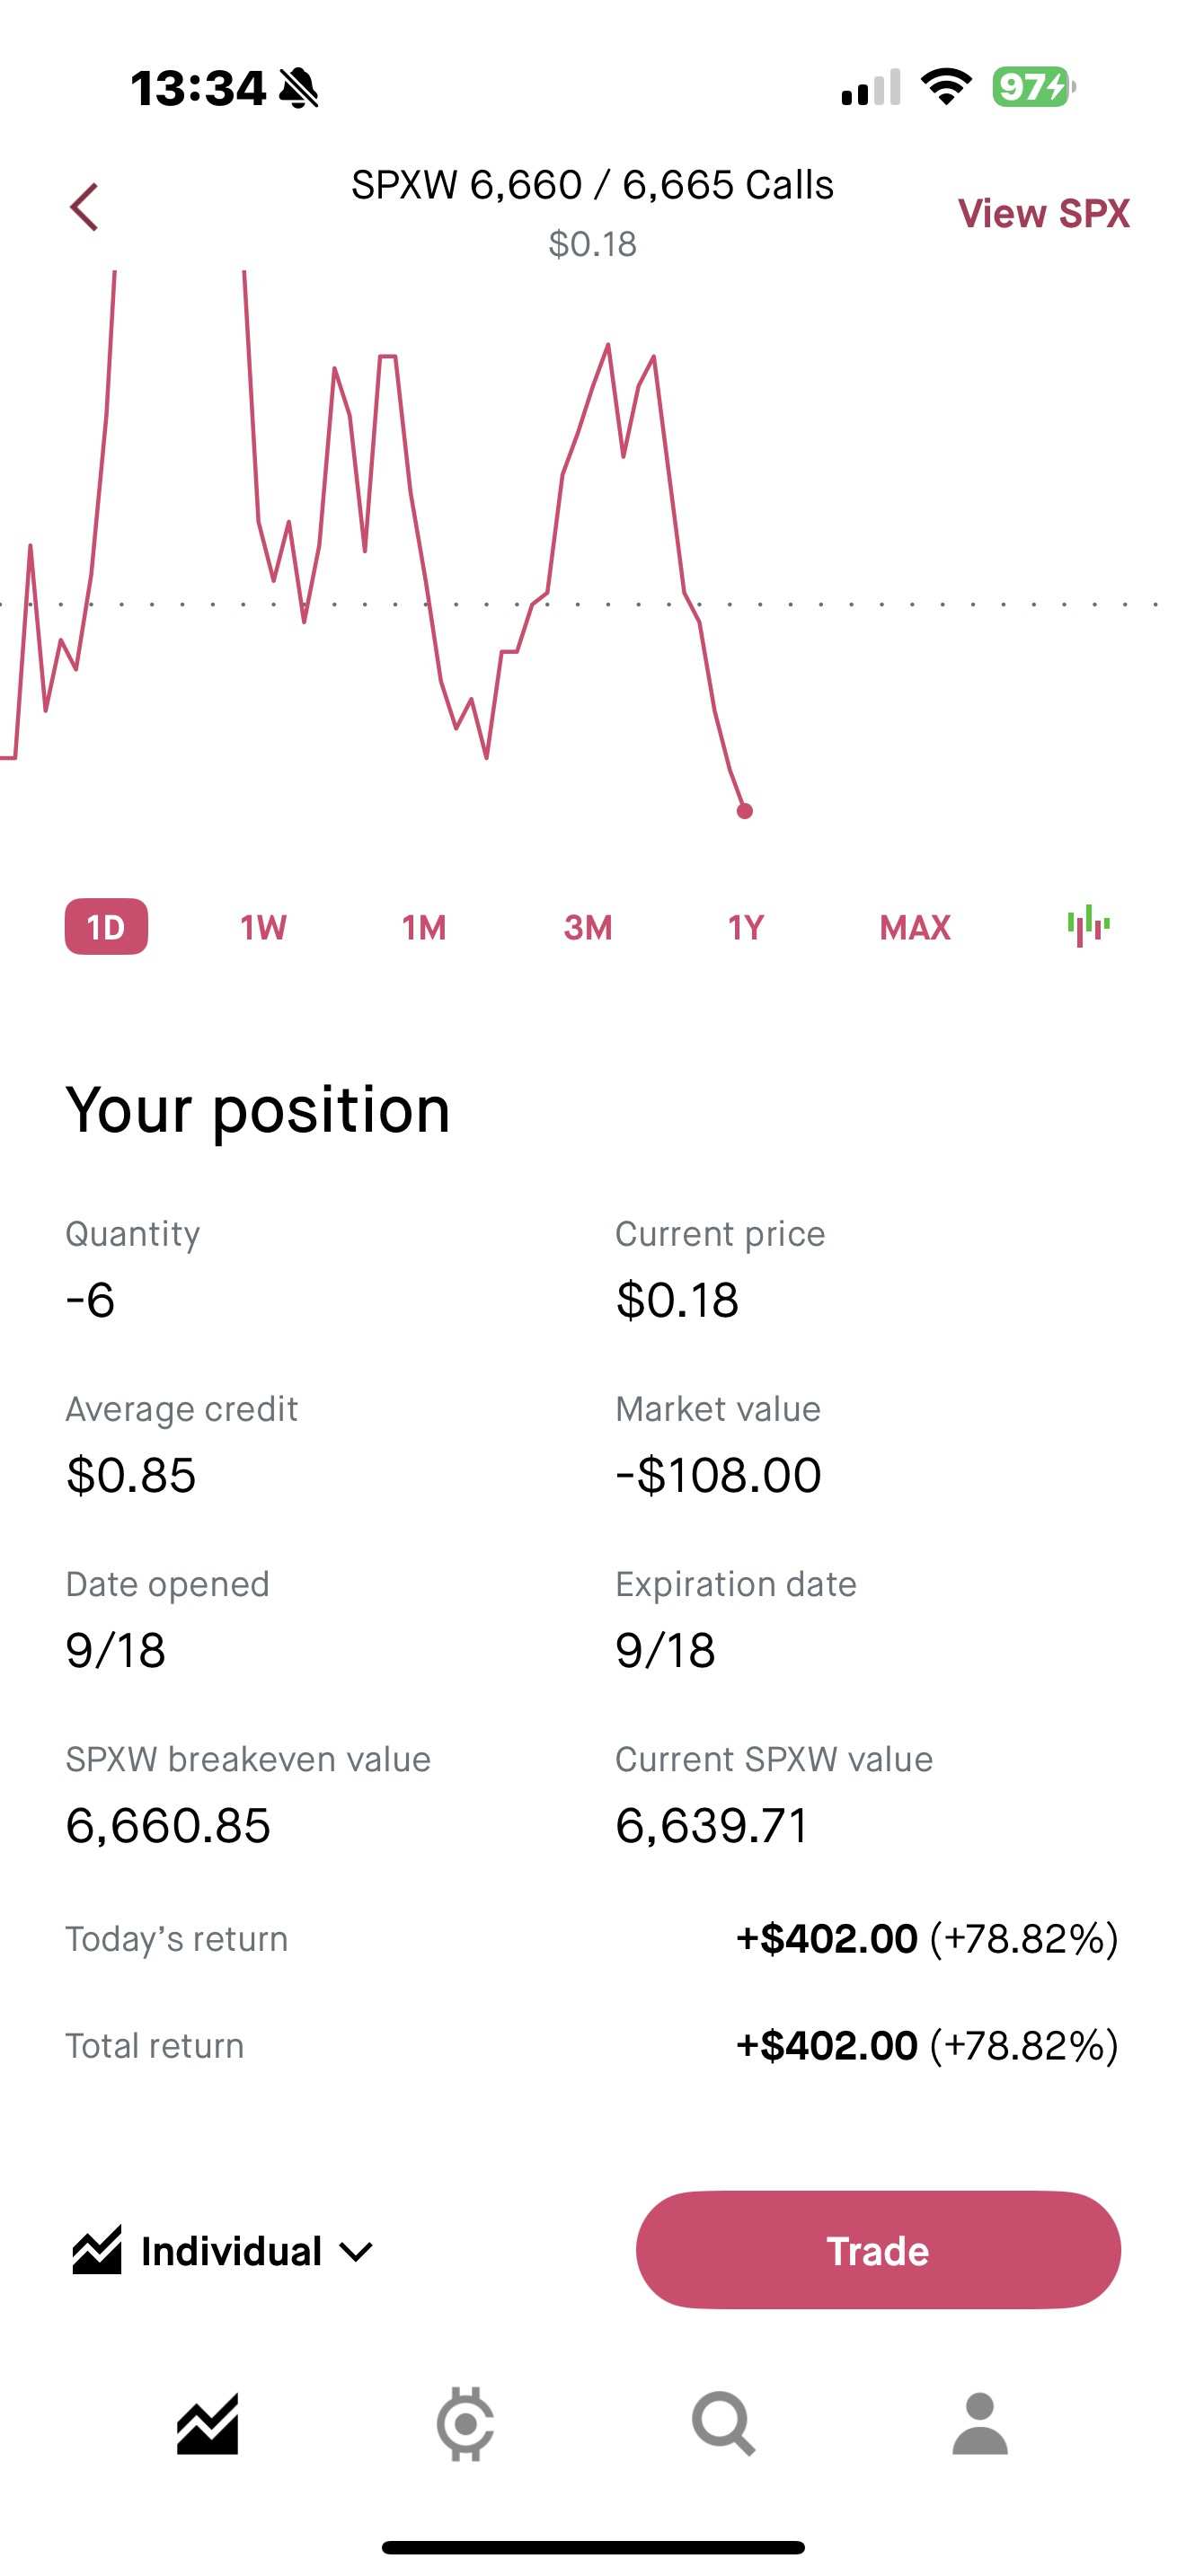1186x2576 pixels.
Task: Switch chart to 1M range
Action: (424, 927)
